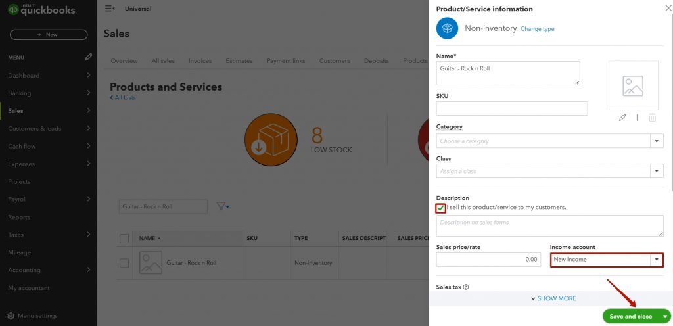Expand the Payroll menu chevron
Screen dimensions: 673x326
(89, 199)
